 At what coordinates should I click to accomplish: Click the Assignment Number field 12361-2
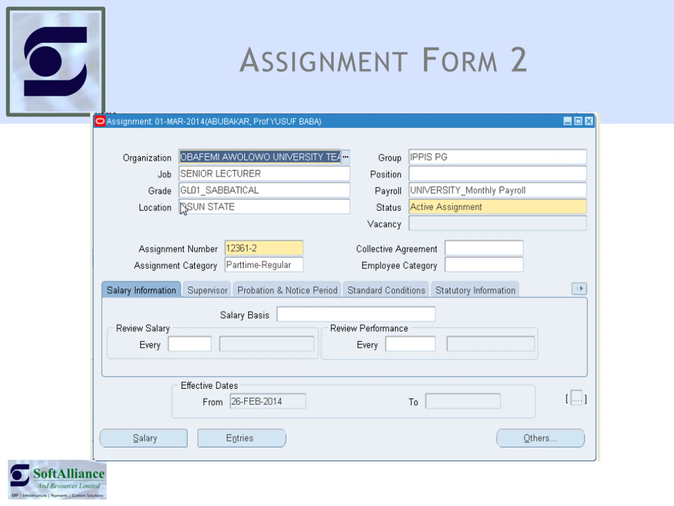[x=264, y=248]
